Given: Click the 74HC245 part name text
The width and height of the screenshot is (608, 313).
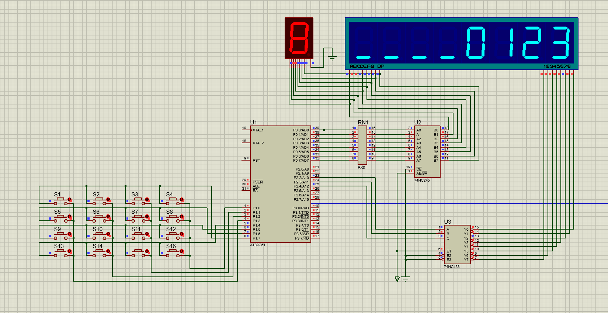Looking at the screenshot, I should pyautogui.click(x=422, y=180).
